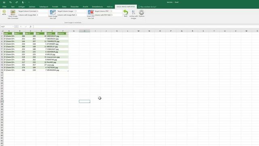
Task: Open the Options gear
Action: tap(142, 13)
